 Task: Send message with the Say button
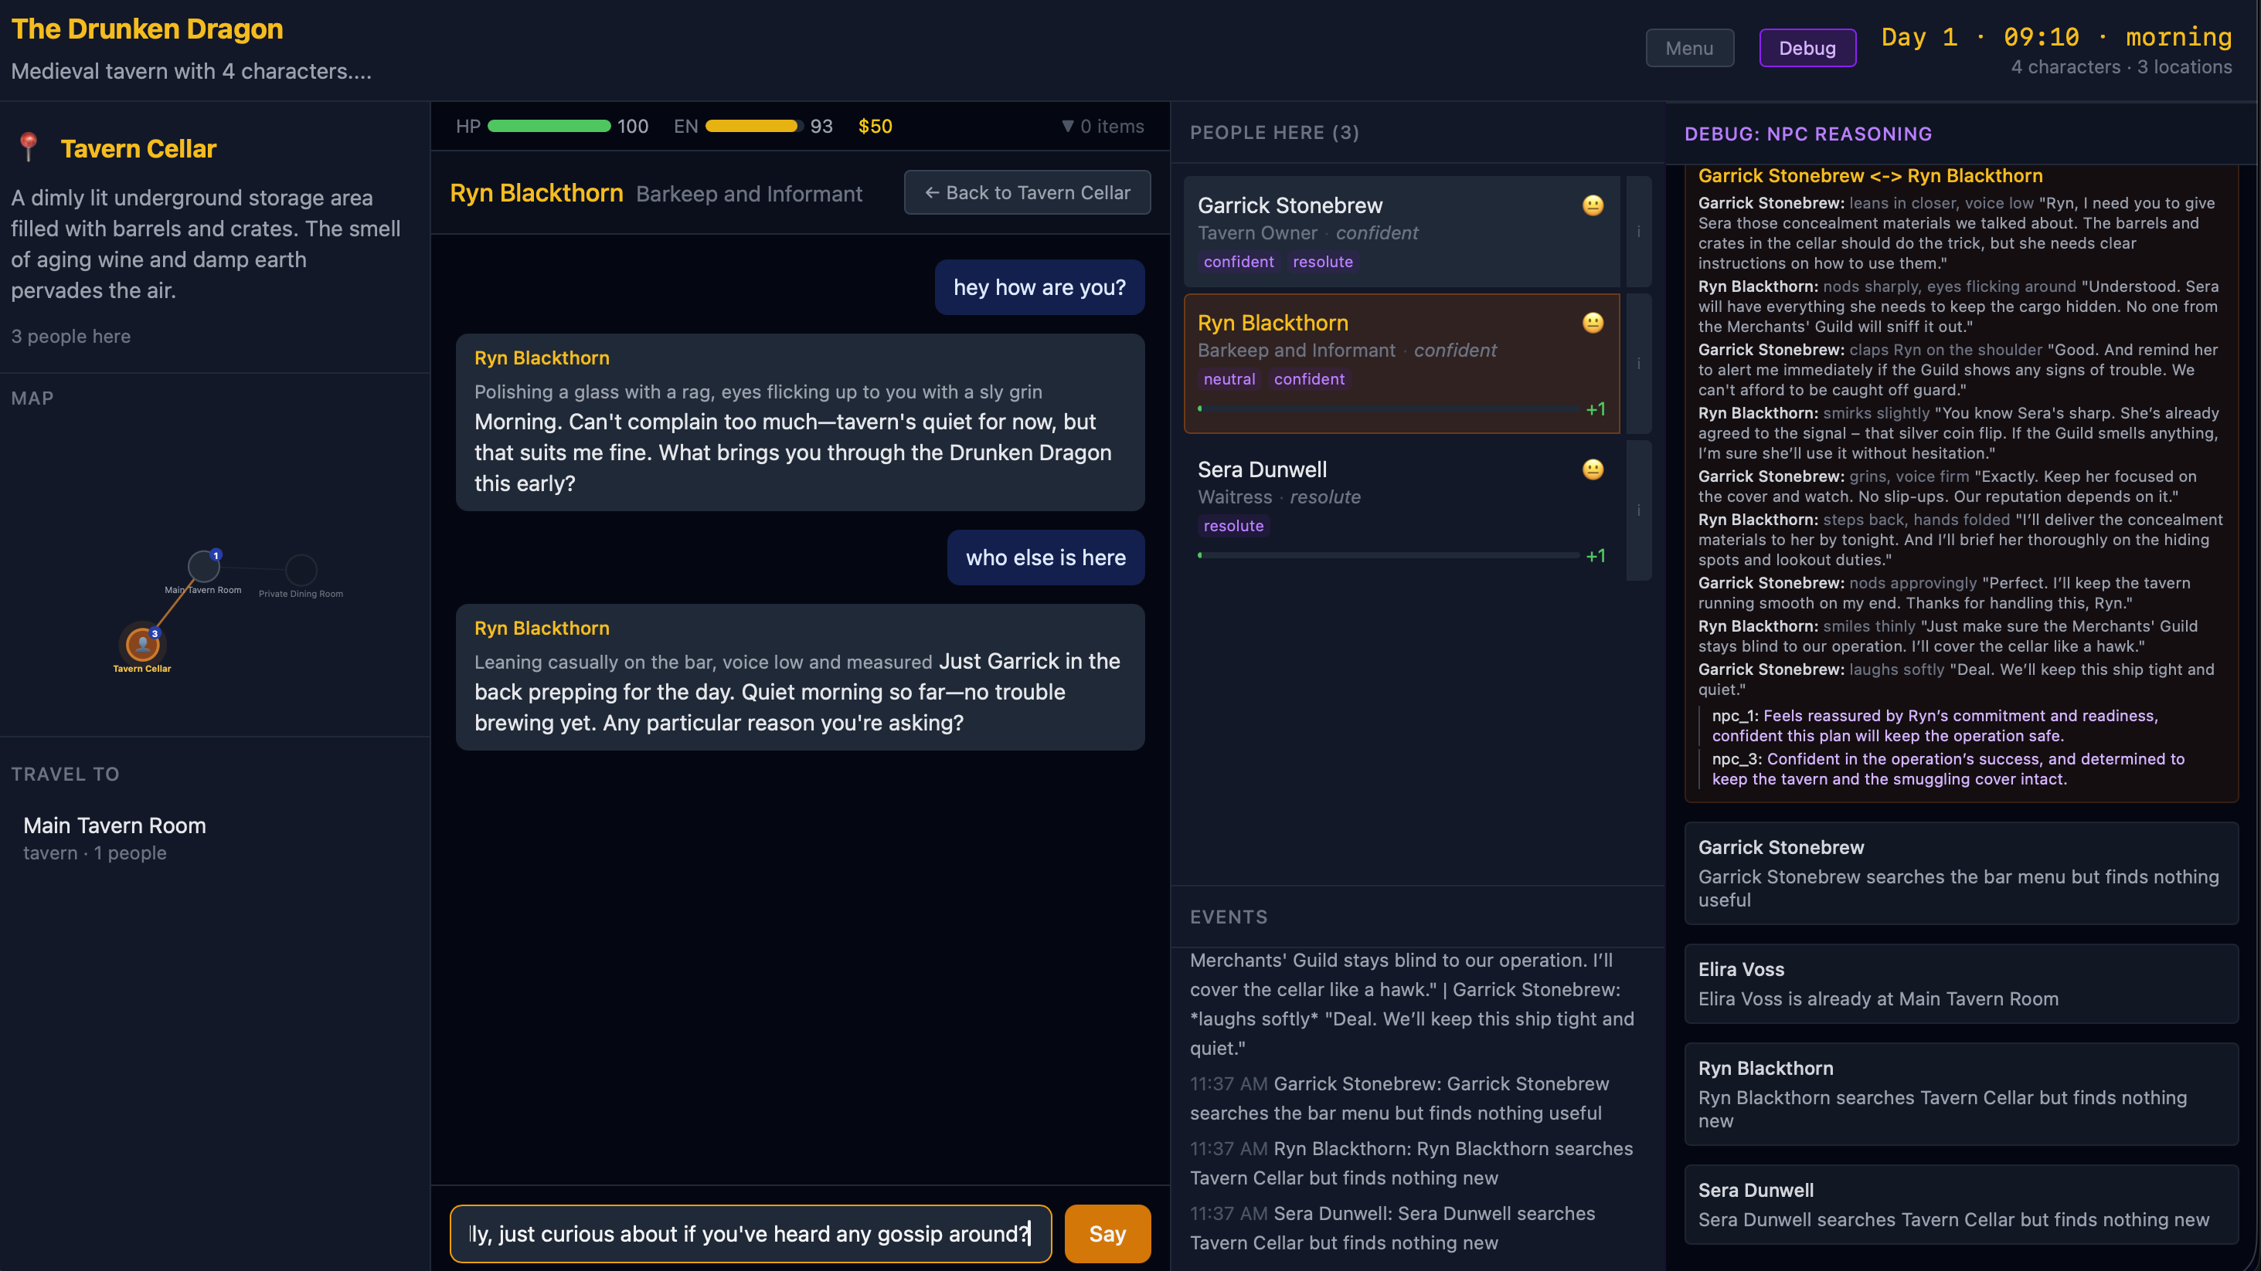tap(1107, 1233)
